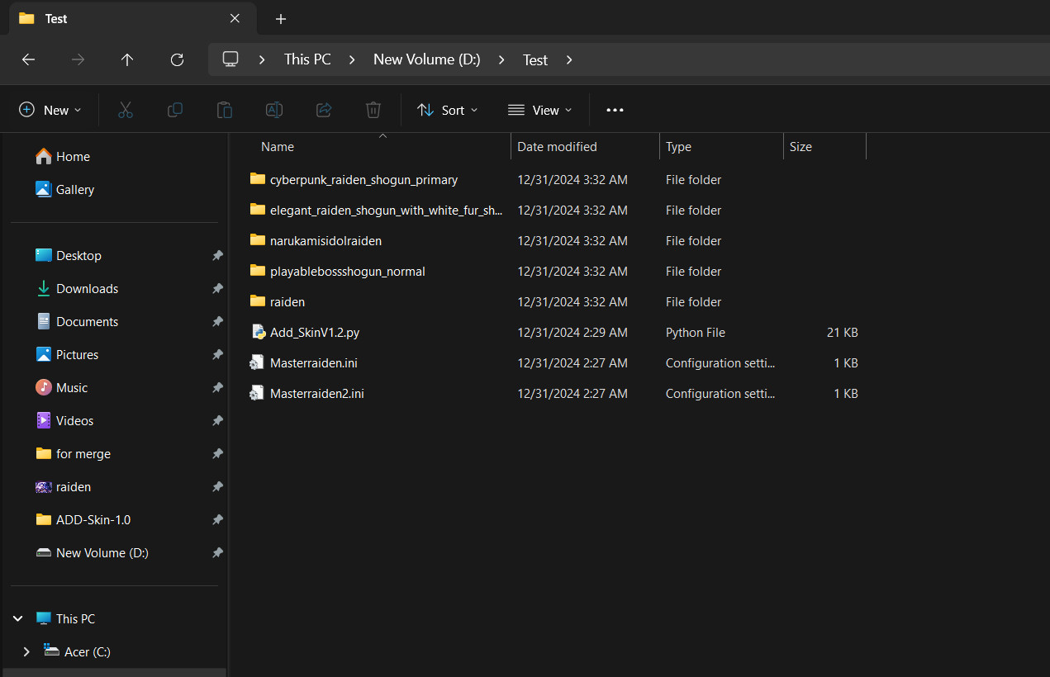Rename an item using the Rename icon
The width and height of the screenshot is (1050, 677).
[x=273, y=109]
